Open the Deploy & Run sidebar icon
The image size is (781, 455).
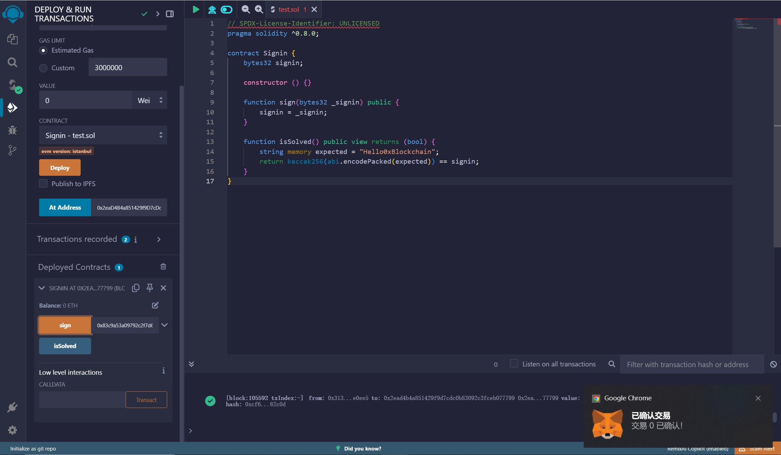(12, 108)
